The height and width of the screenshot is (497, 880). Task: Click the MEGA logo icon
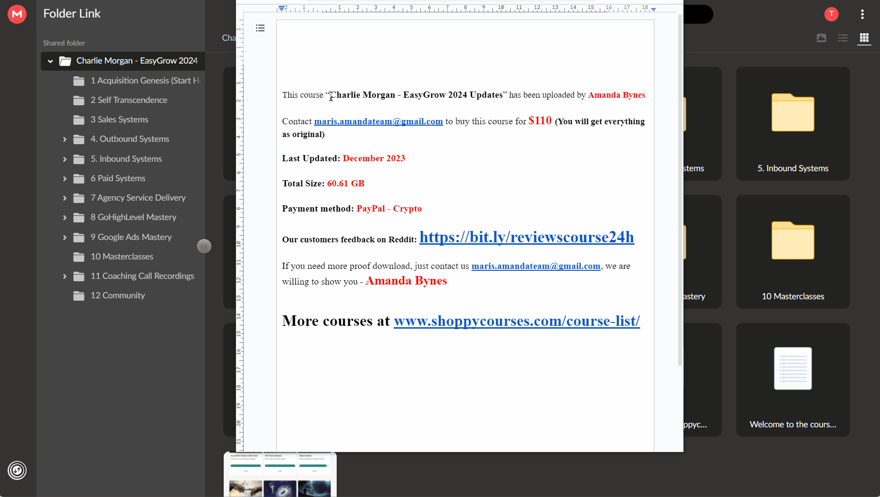click(x=17, y=14)
